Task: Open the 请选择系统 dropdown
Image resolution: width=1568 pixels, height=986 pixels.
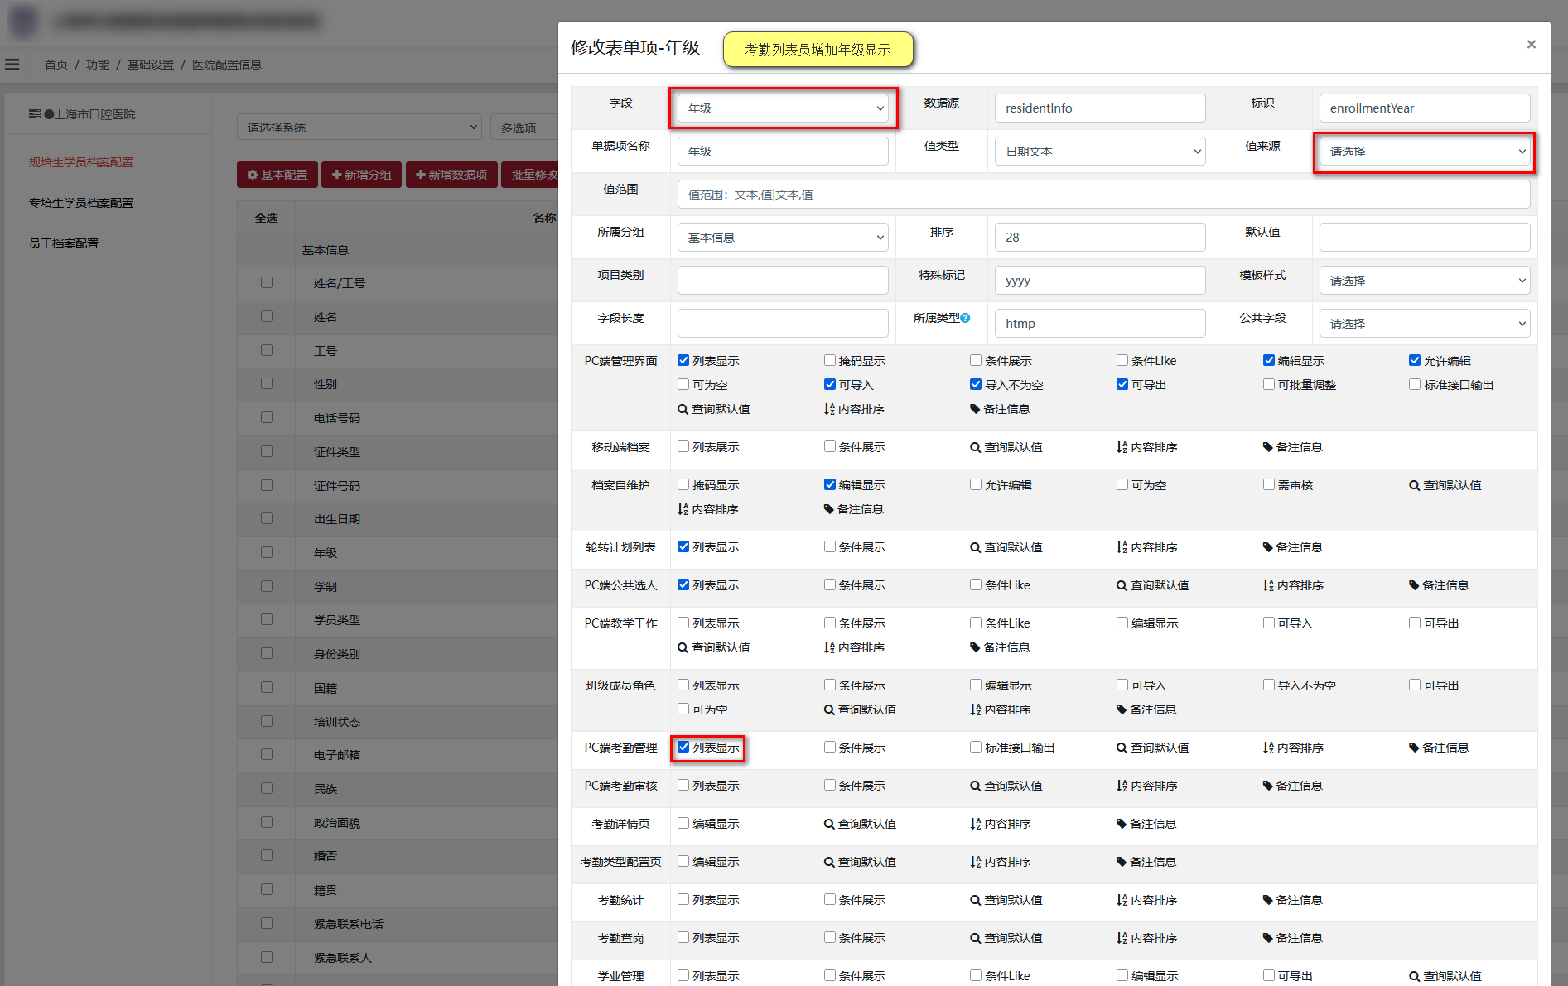Action: pyautogui.click(x=359, y=127)
